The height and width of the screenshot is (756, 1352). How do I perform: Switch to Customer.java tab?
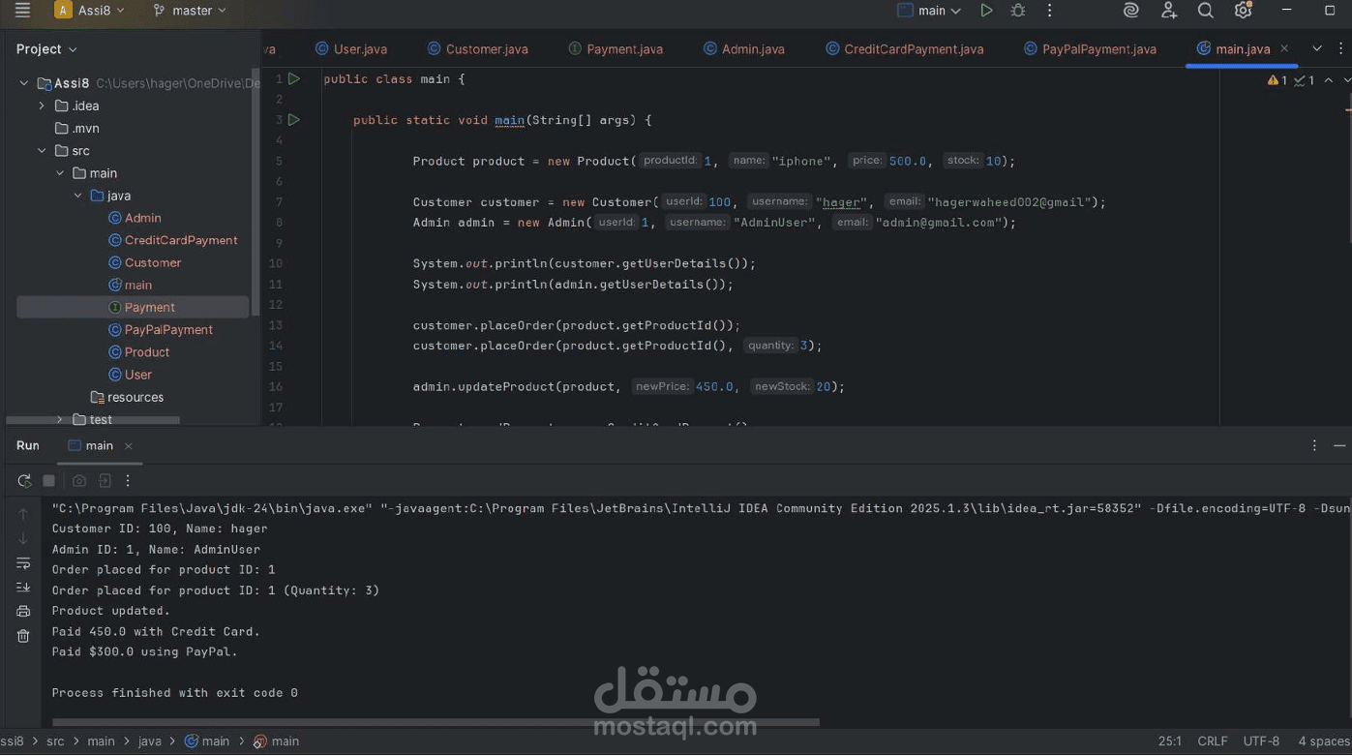click(x=478, y=48)
